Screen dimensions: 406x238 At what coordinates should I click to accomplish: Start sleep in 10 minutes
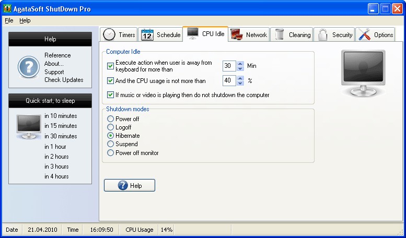pyautogui.click(x=61, y=116)
